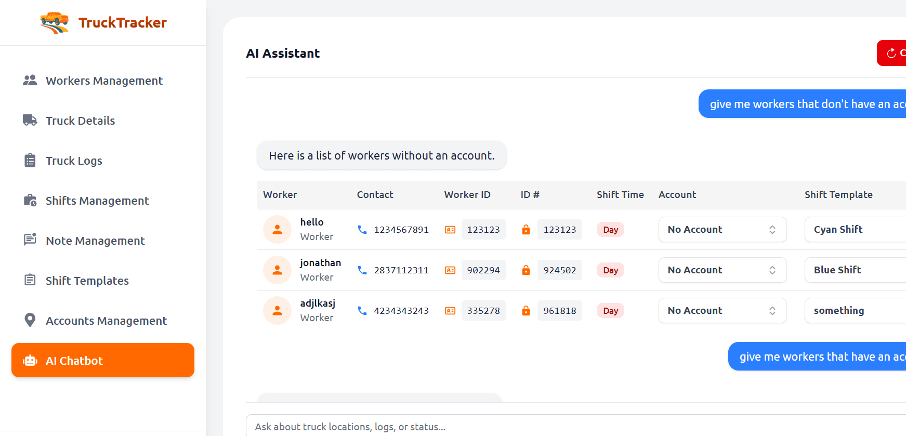Viewport: 906px width, 436px height.
Task: Click the phone icon beside 1234567891
Action: click(x=362, y=230)
